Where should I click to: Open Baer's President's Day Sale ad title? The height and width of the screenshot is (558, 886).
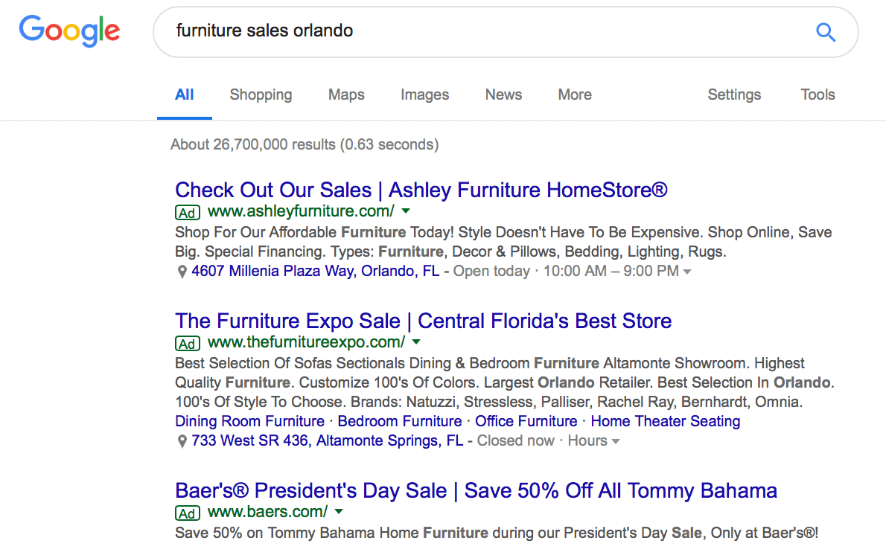pos(476,491)
